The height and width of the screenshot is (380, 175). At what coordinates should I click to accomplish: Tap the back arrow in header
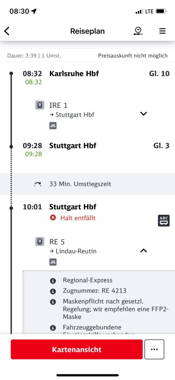tap(7, 31)
